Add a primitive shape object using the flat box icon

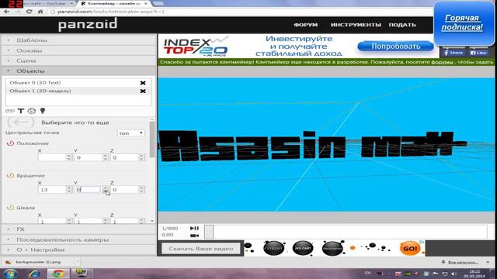(10, 111)
